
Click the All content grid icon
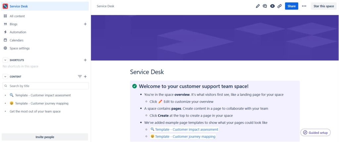click(5, 16)
